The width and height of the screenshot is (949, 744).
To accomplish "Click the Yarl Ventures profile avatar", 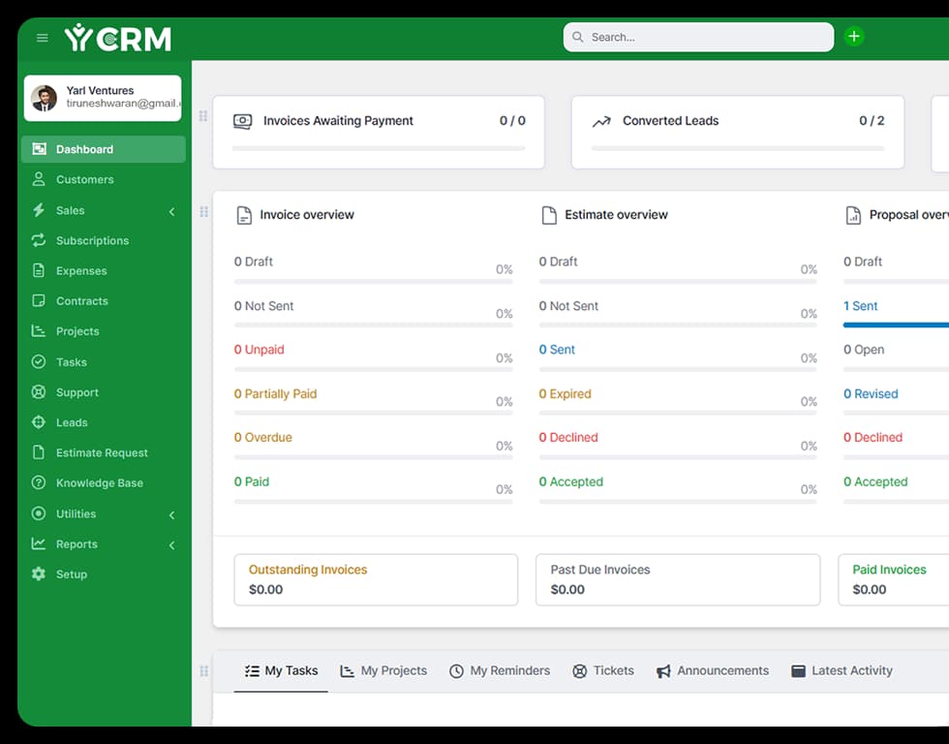I will [x=44, y=98].
